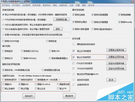Check the 禁用随身wifi checkbox

(36, 80)
